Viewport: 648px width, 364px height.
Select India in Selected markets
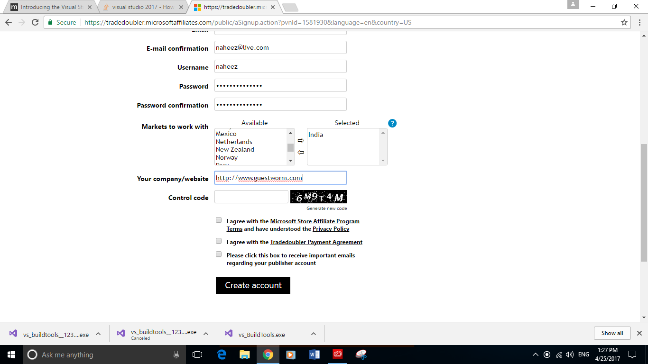tap(315, 135)
